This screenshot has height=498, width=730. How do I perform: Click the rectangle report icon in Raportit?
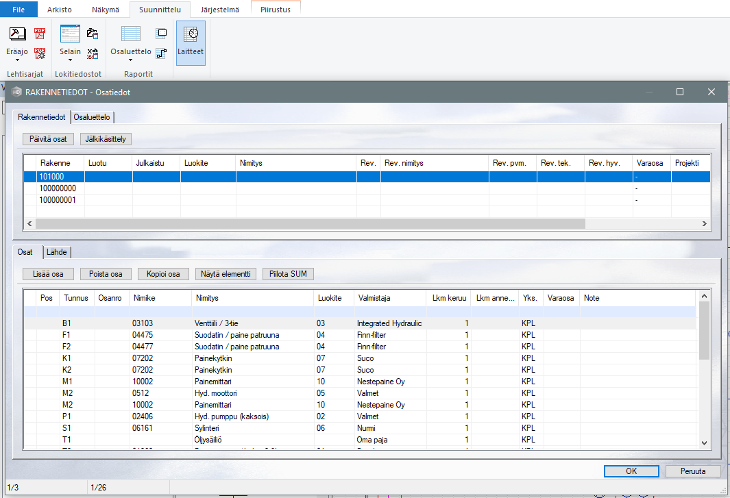pyautogui.click(x=161, y=33)
